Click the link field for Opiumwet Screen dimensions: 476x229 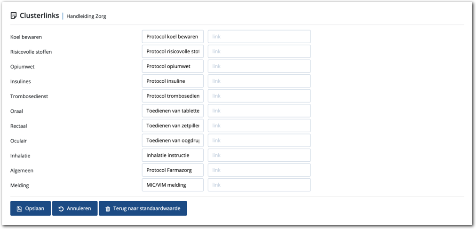point(259,66)
